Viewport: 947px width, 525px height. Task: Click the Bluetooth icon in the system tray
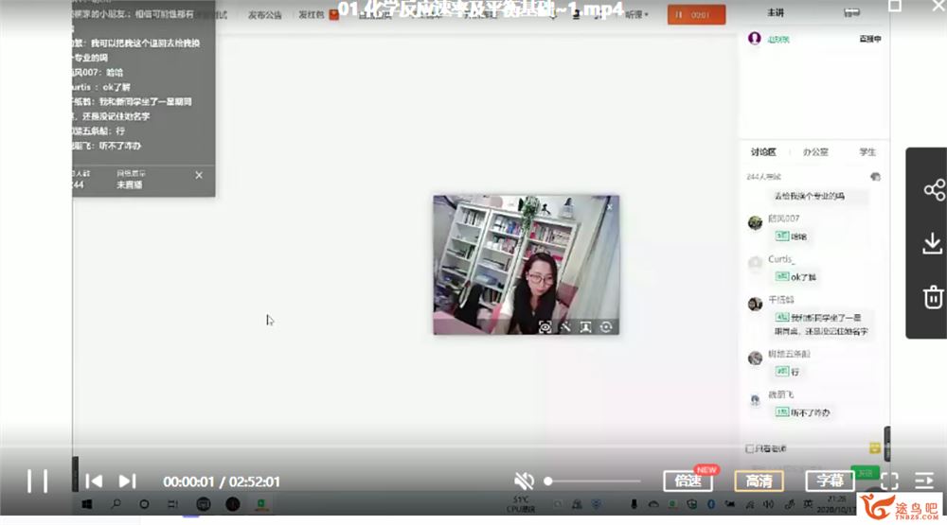pos(711,504)
